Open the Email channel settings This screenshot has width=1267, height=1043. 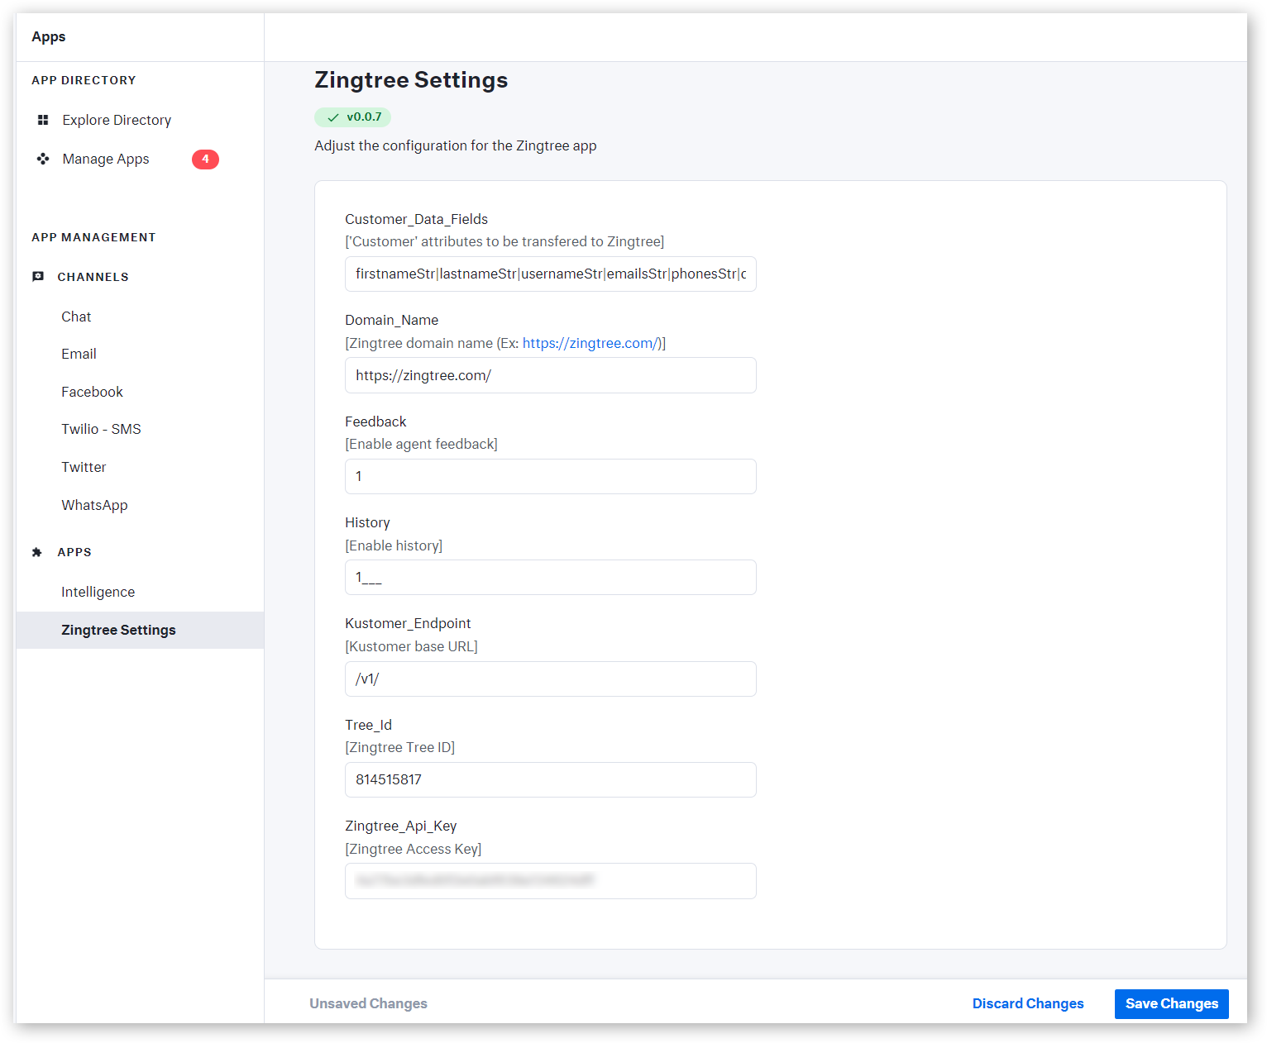pos(79,354)
